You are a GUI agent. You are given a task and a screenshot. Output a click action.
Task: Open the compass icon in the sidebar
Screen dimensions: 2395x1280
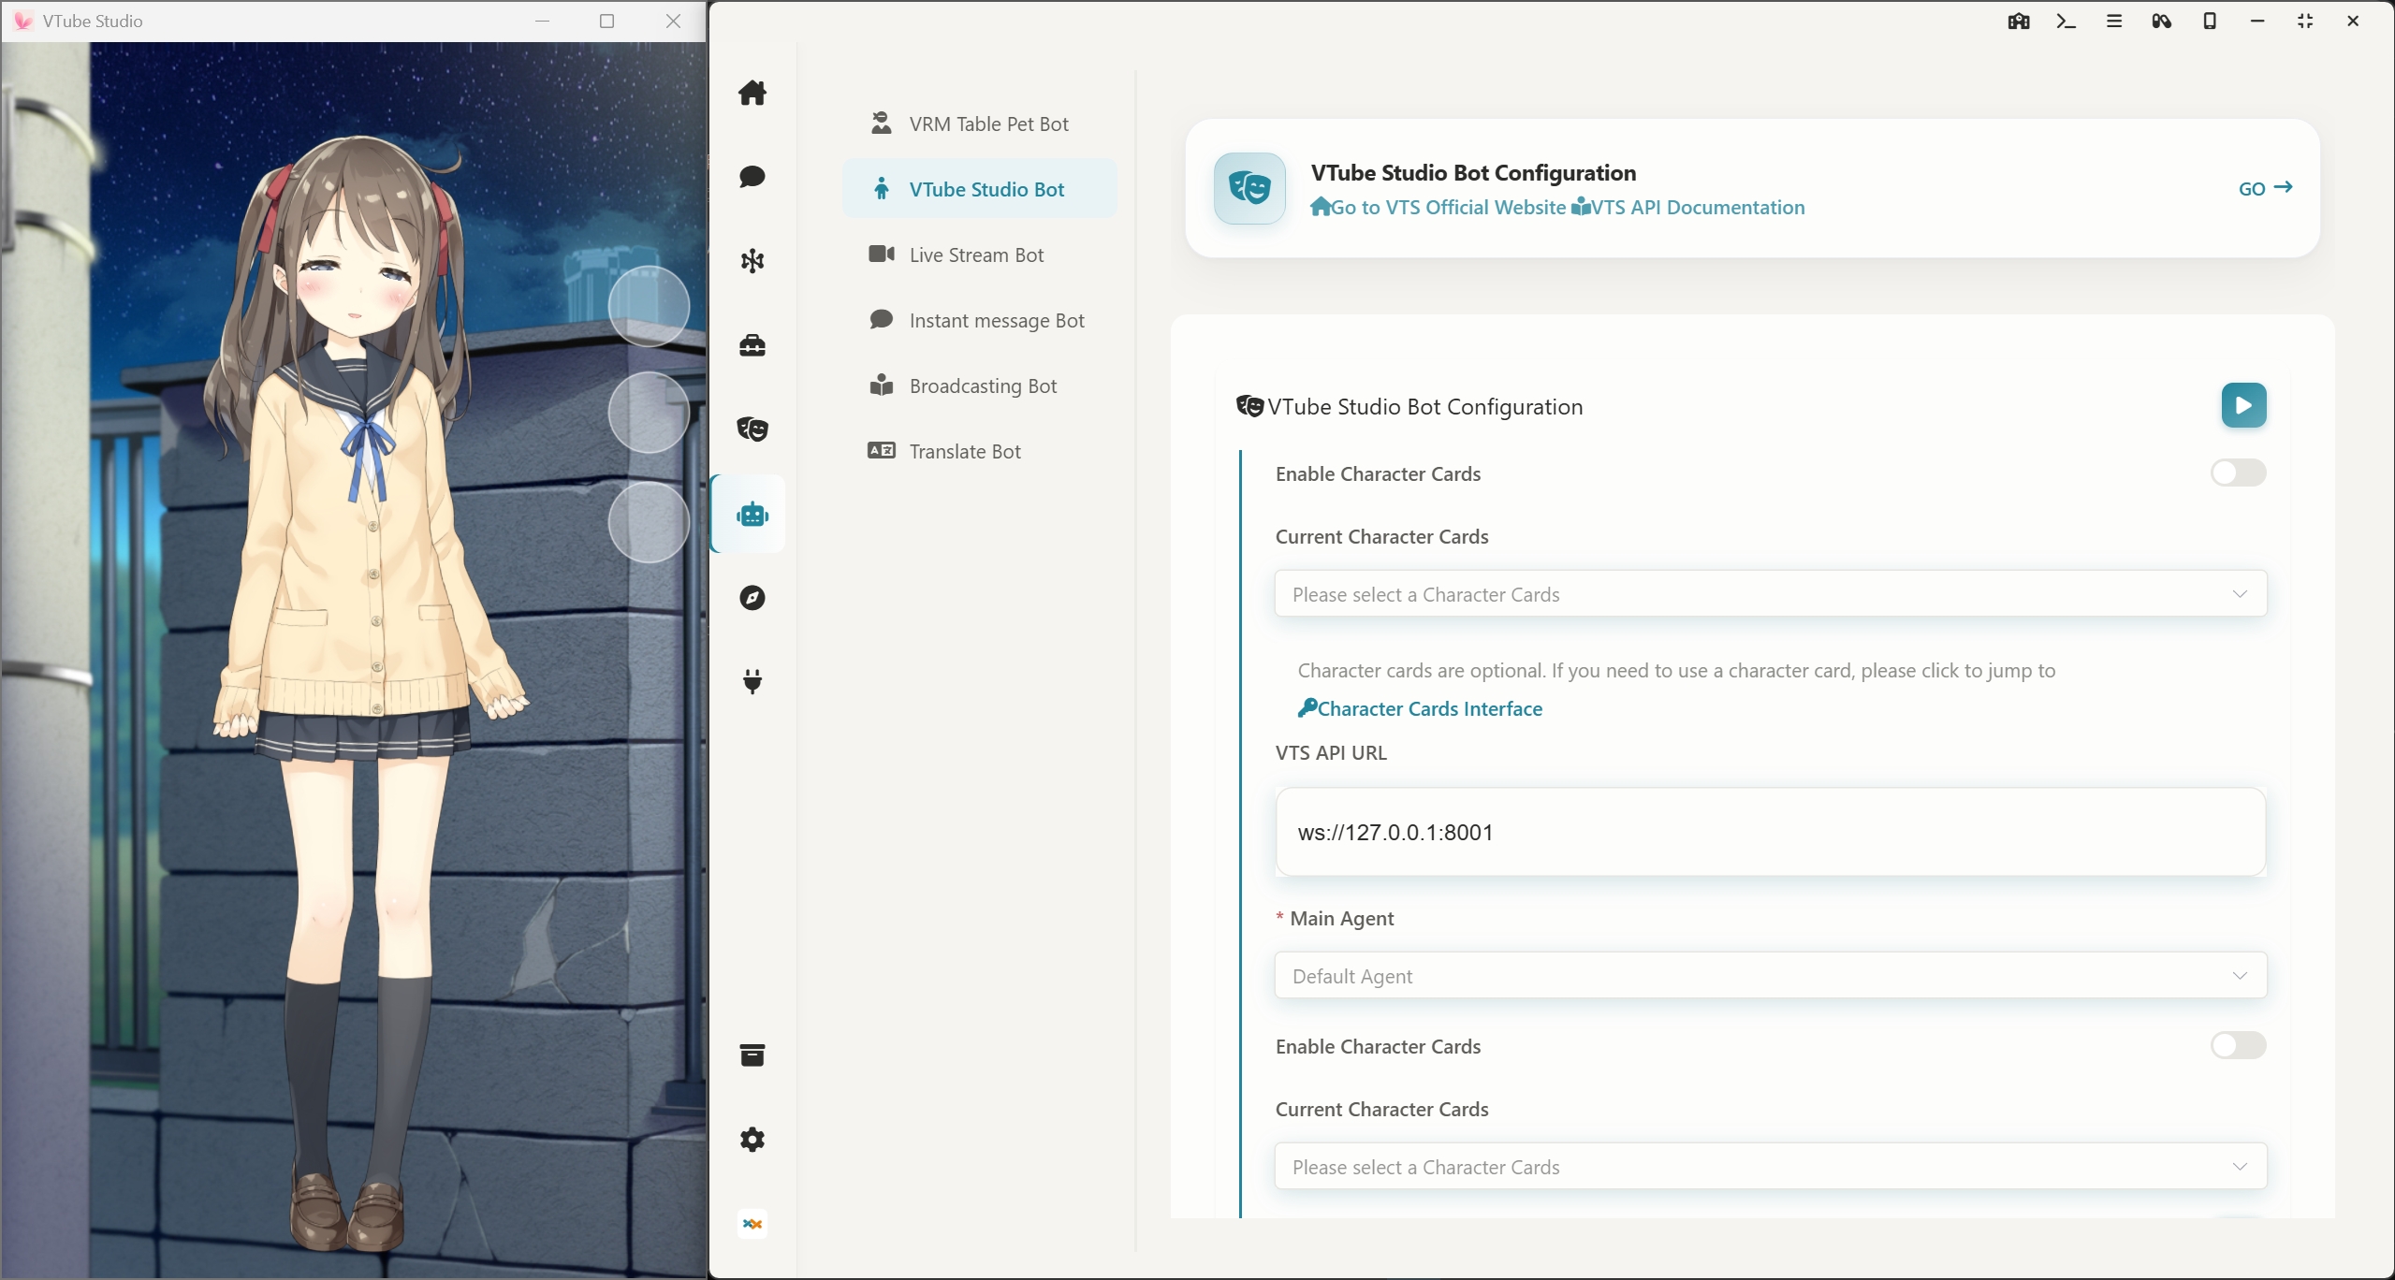click(x=752, y=598)
